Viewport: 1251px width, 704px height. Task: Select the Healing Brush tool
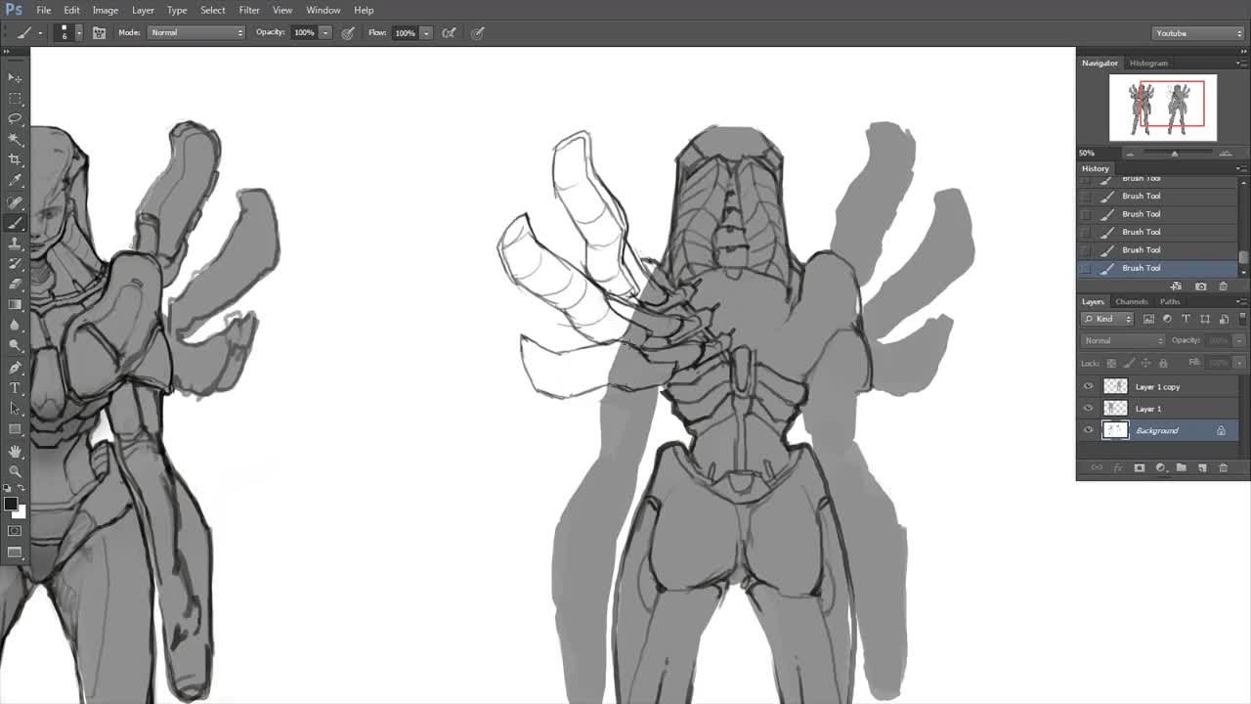coord(15,202)
